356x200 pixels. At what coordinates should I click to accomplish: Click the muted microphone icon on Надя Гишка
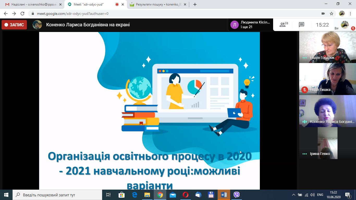click(304, 90)
